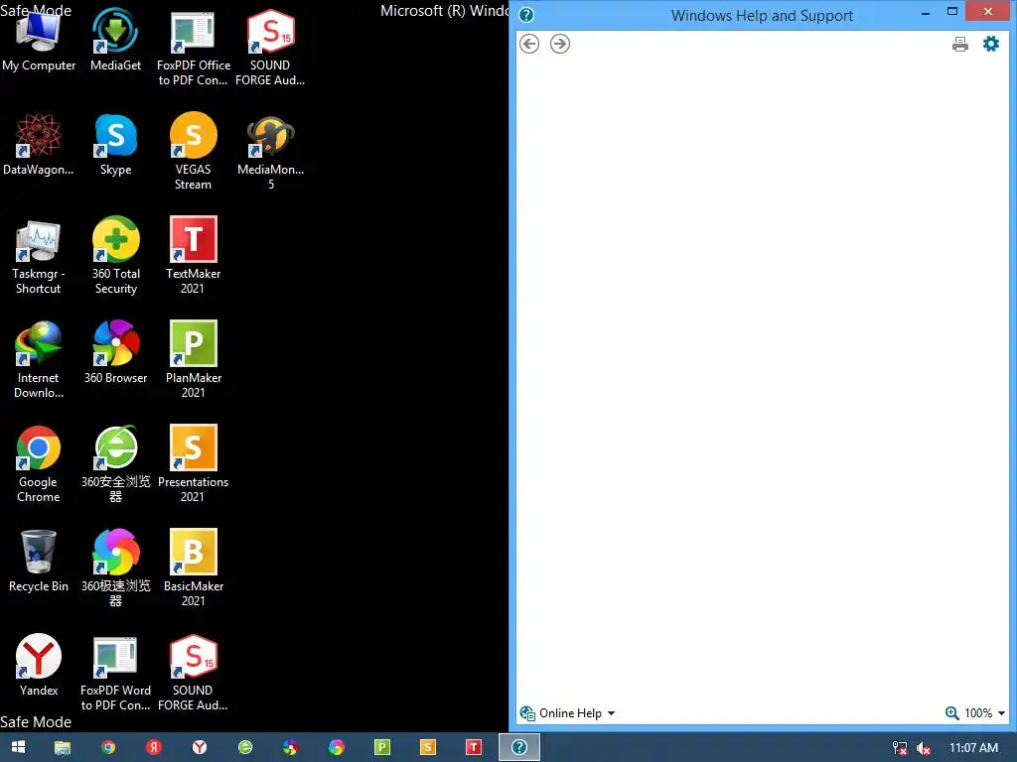Screen dimensions: 1017x762
Task: Open Yandex search icon on taskbar
Action: click(x=154, y=747)
